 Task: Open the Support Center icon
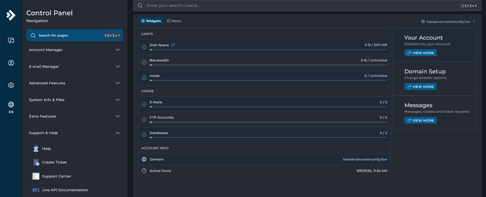(x=36, y=176)
